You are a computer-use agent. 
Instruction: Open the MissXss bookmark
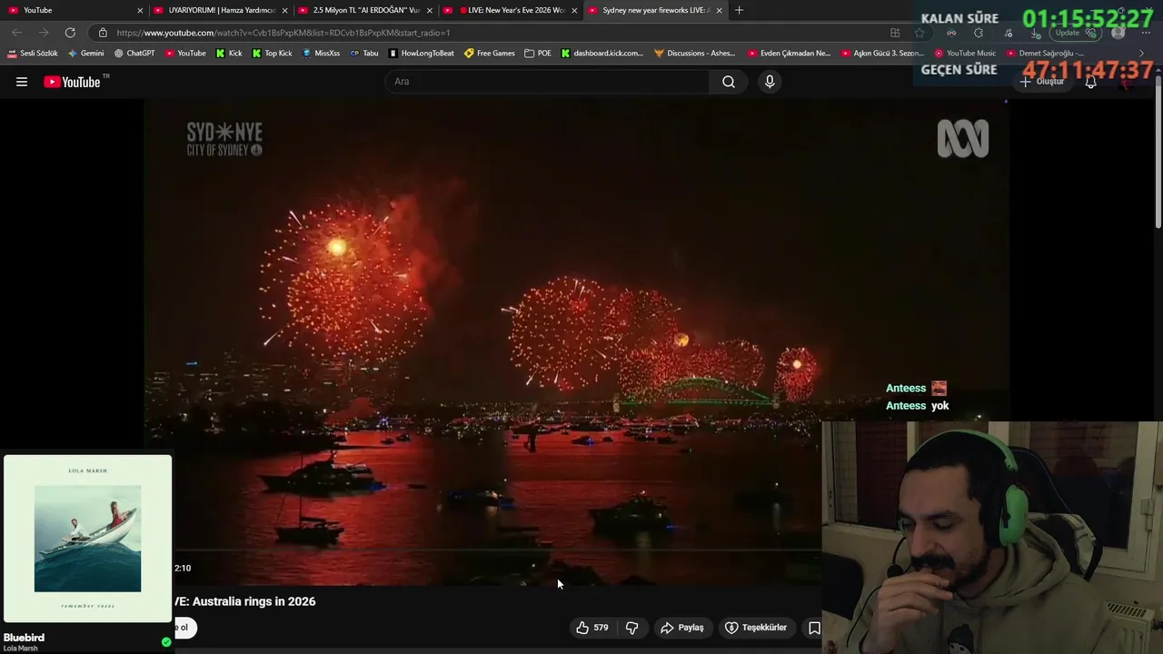click(x=321, y=54)
